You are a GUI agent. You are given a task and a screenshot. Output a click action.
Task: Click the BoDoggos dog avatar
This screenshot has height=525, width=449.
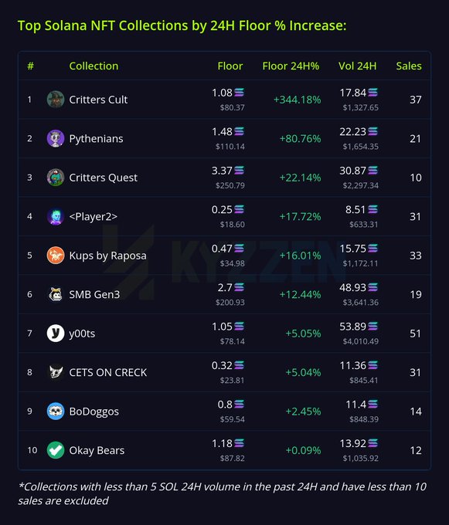(x=56, y=412)
